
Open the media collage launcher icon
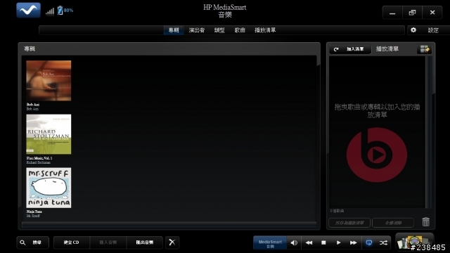[413, 242]
